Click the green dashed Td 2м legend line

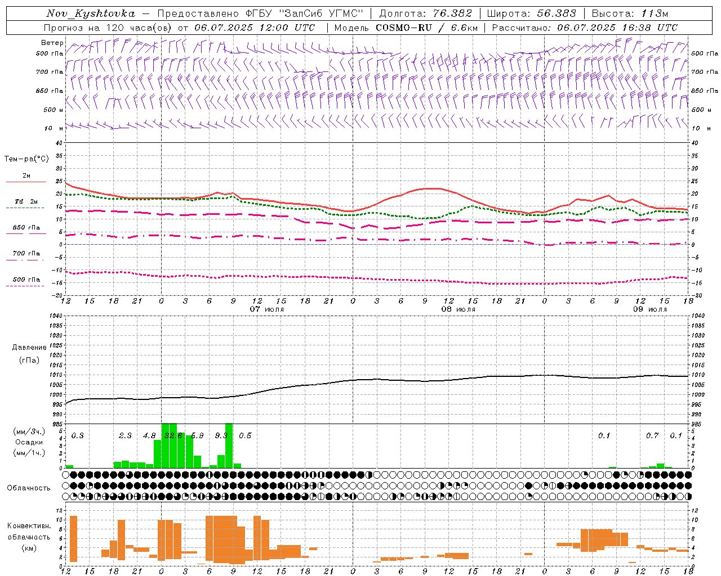coord(25,208)
